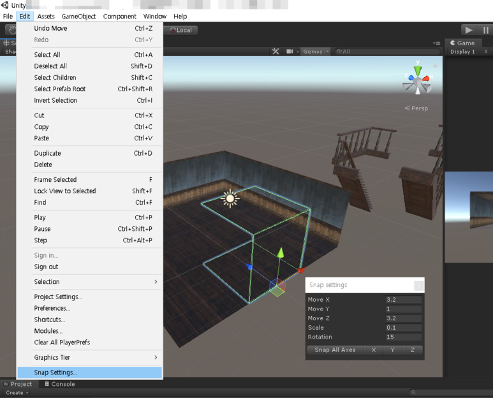Toggle the scene gizmo lock icon
Screen dimensions: 493x398
tap(435, 66)
